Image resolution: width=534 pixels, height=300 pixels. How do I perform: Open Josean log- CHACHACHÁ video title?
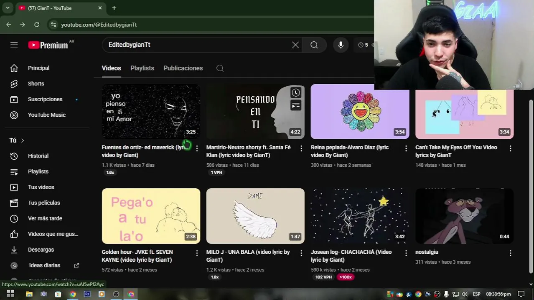[351, 256]
